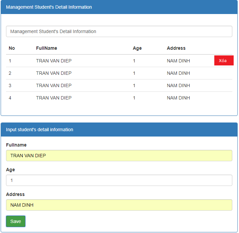Click into the Fullname input field

[119, 156]
